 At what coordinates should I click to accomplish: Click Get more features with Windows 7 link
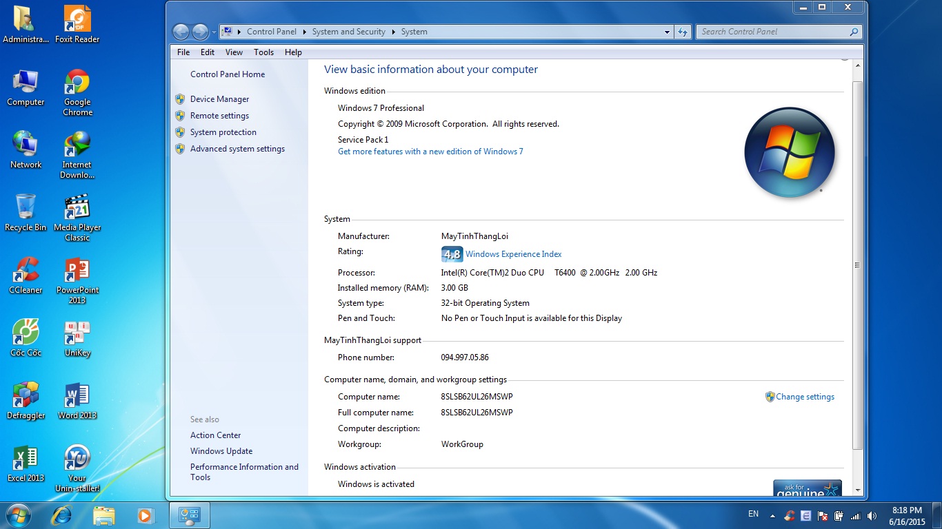(430, 151)
